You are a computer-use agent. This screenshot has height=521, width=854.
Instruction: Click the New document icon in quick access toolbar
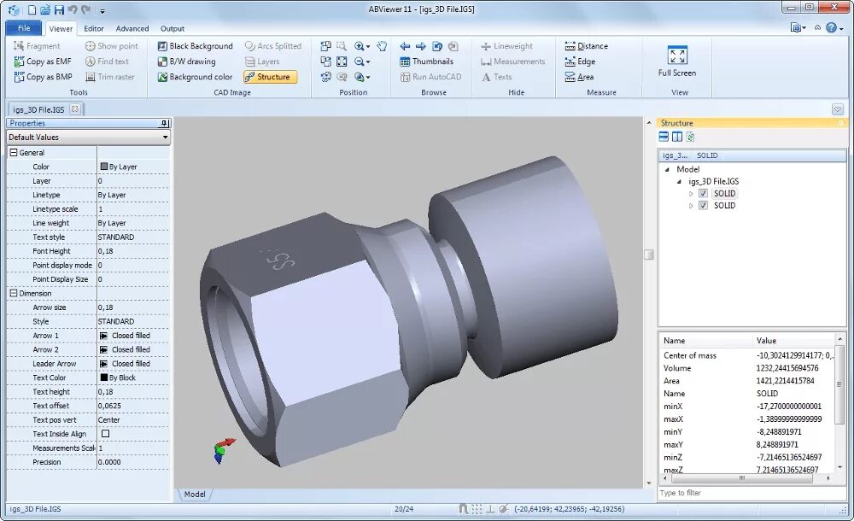(x=32, y=9)
